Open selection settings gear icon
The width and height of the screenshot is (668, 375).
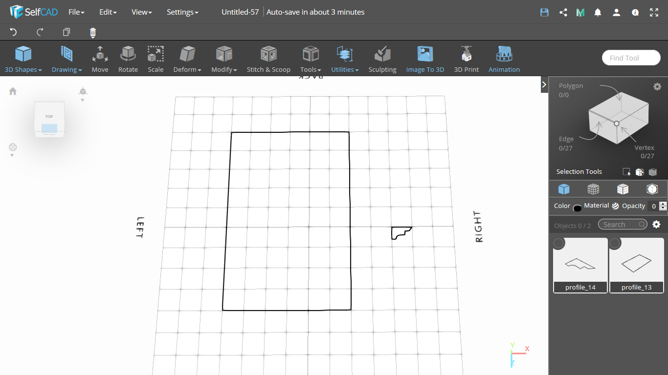tap(657, 86)
